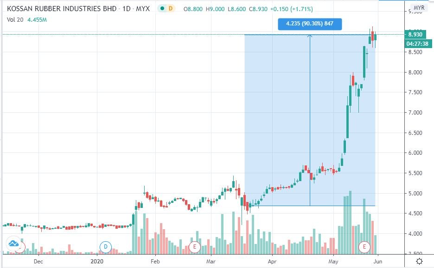Viewport: 434px width, 268px height.
Task: Open the MYR currency selector
Action: (x=419, y=8)
